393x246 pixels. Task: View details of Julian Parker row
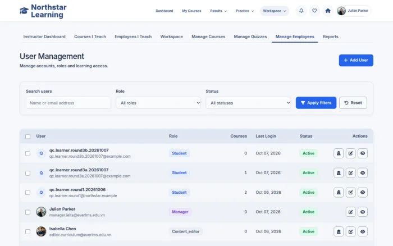pyautogui.click(x=363, y=212)
